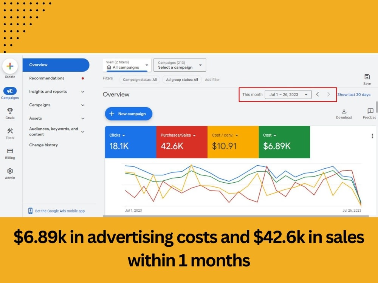Image resolution: width=378 pixels, height=283 pixels.
Task: Click Add filter
Action: pyautogui.click(x=212, y=80)
